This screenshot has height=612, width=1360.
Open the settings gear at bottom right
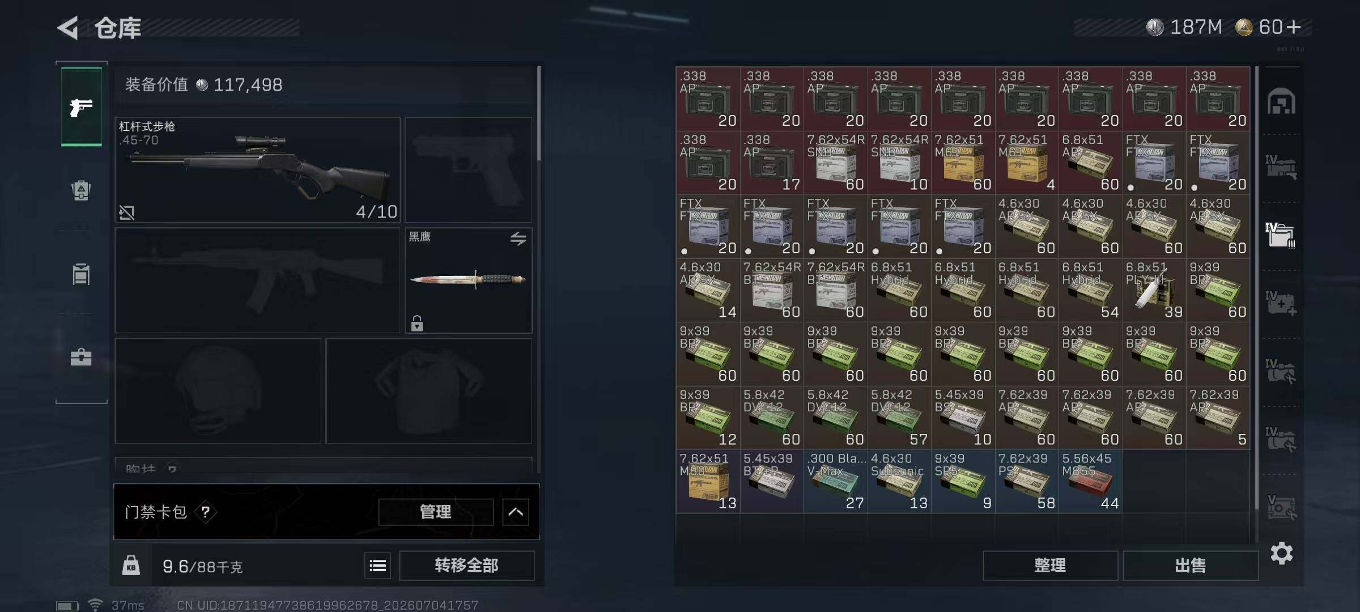[x=1282, y=553]
